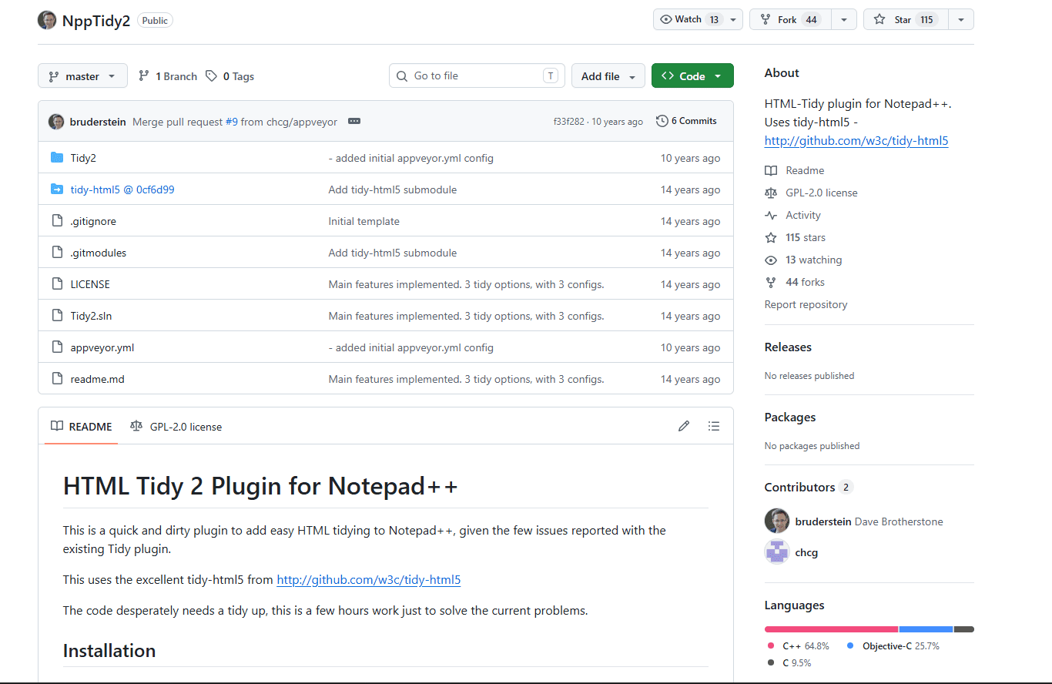Open the green Code dropdown
1052x684 pixels.
tap(692, 76)
